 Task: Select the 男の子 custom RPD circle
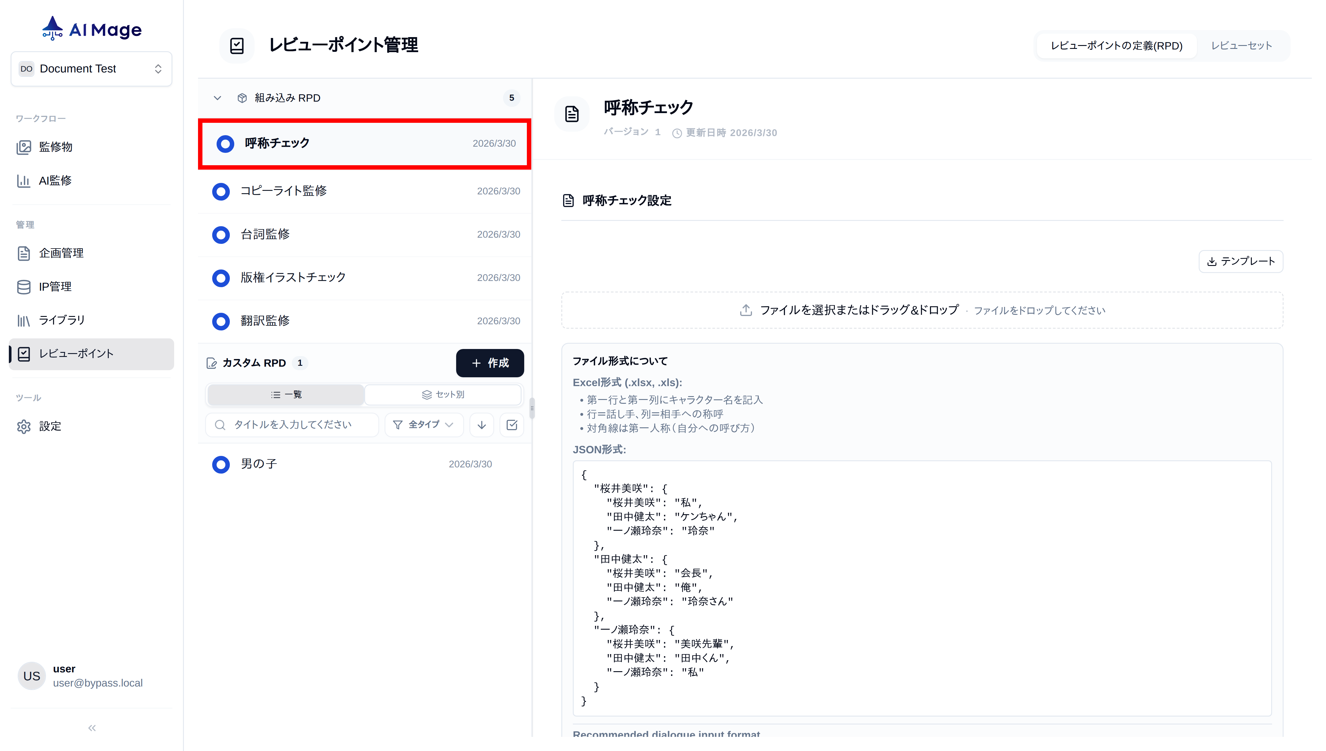(221, 464)
